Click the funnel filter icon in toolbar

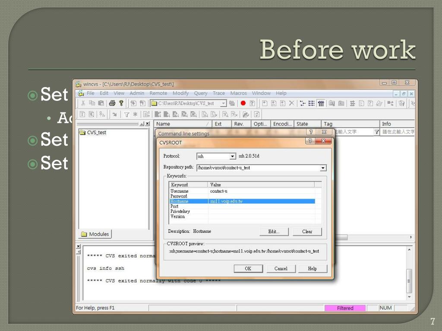point(127,115)
